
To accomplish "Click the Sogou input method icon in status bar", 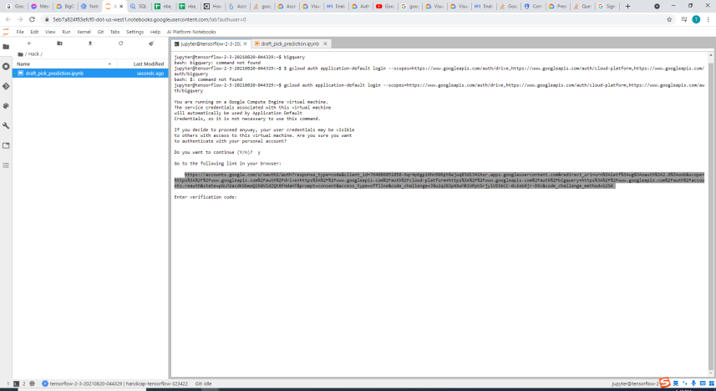I will tap(665, 383).
